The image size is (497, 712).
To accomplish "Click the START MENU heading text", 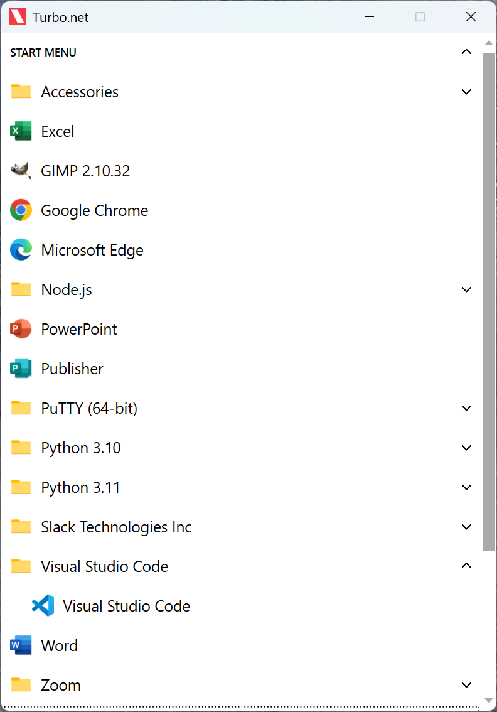I will point(43,52).
